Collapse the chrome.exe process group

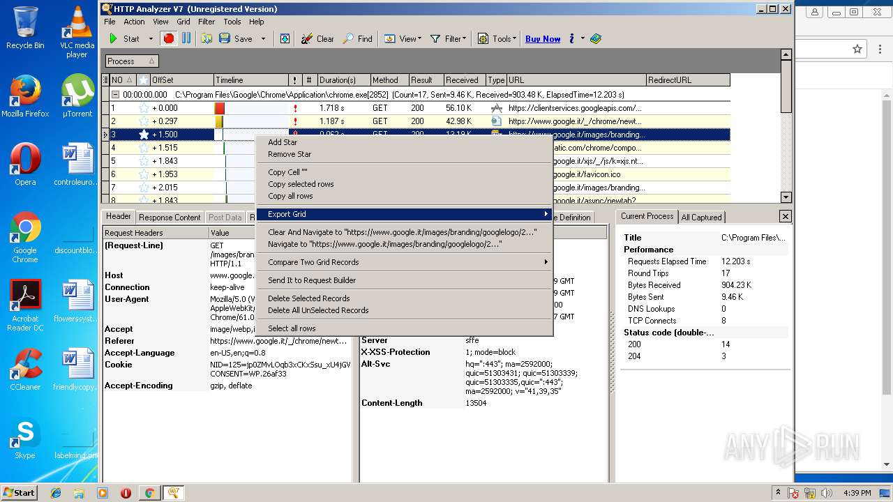click(116, 95)
